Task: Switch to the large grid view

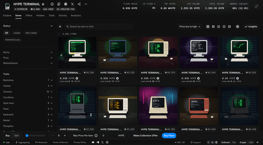Action: tap(208, 26)
